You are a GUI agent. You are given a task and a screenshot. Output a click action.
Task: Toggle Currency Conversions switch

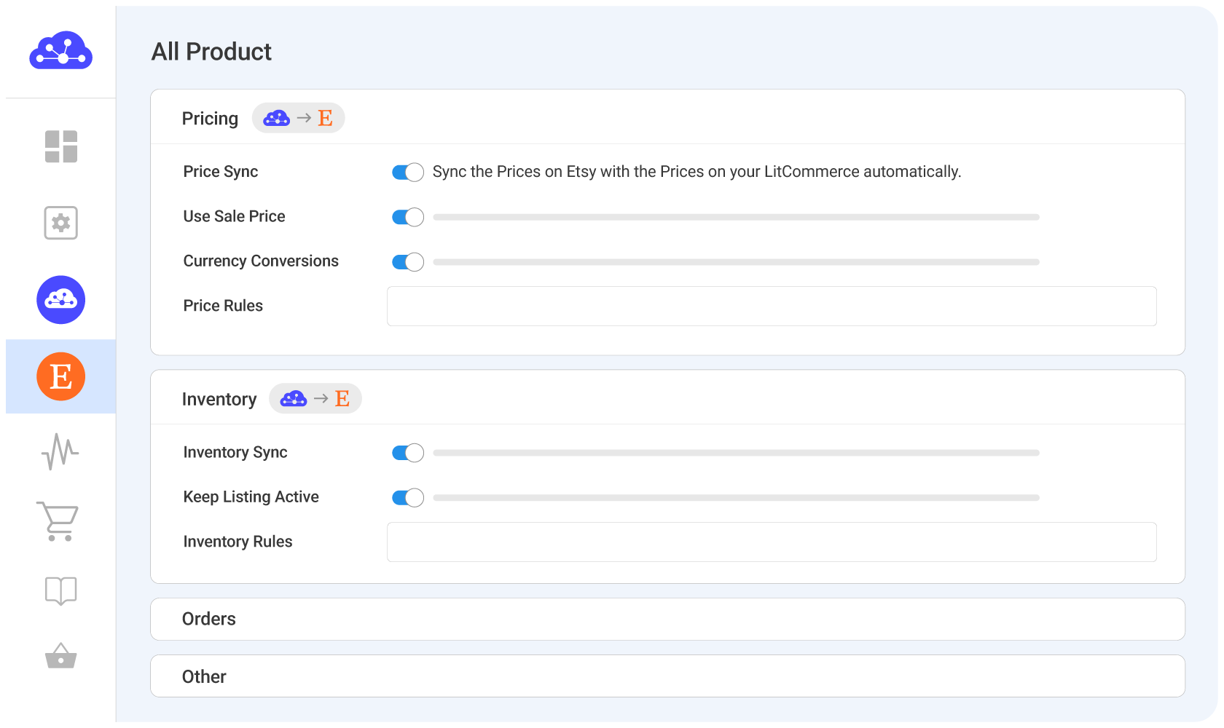(x=407, y=262)
